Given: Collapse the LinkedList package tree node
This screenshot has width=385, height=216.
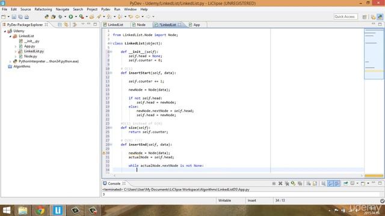Looking at the screenshot, I should click(10, 36).
